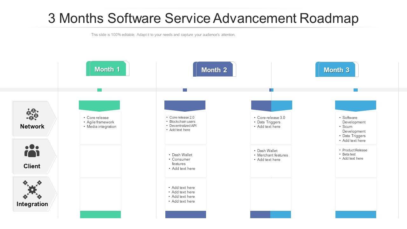Select the Month 1 green tab
The image size is (407, 229).
(x=107, y=69)
